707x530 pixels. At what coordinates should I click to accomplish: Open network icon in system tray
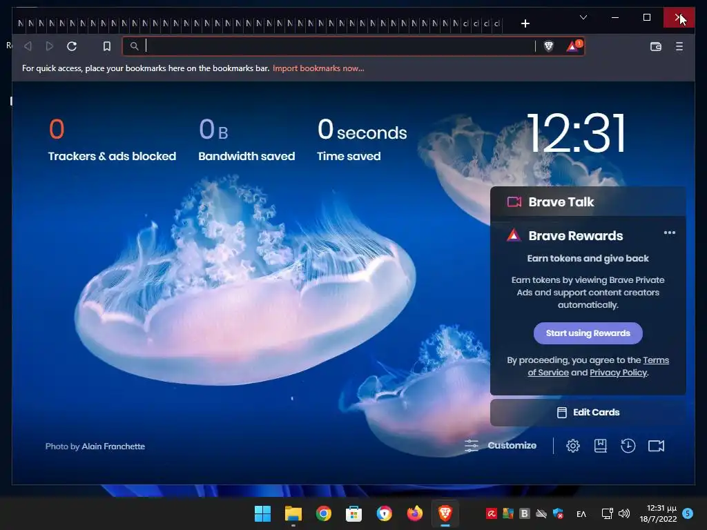click(607, 513)
